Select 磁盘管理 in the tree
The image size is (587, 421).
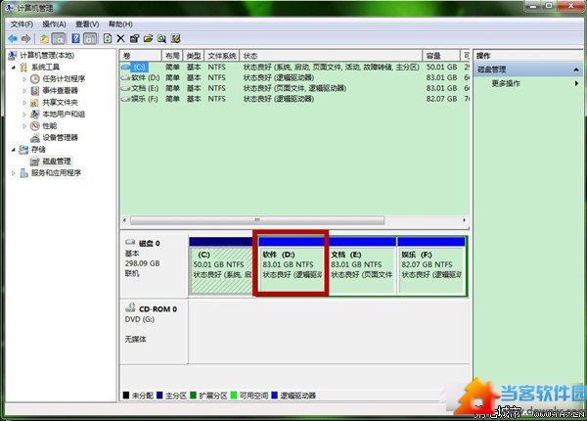(57, 162)
